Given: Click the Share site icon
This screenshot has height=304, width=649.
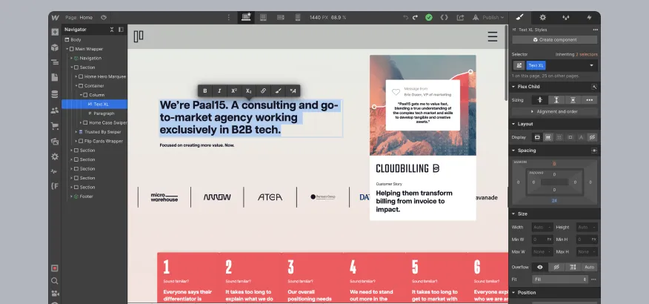Looking at the screenshot, I should click(460, 17).
